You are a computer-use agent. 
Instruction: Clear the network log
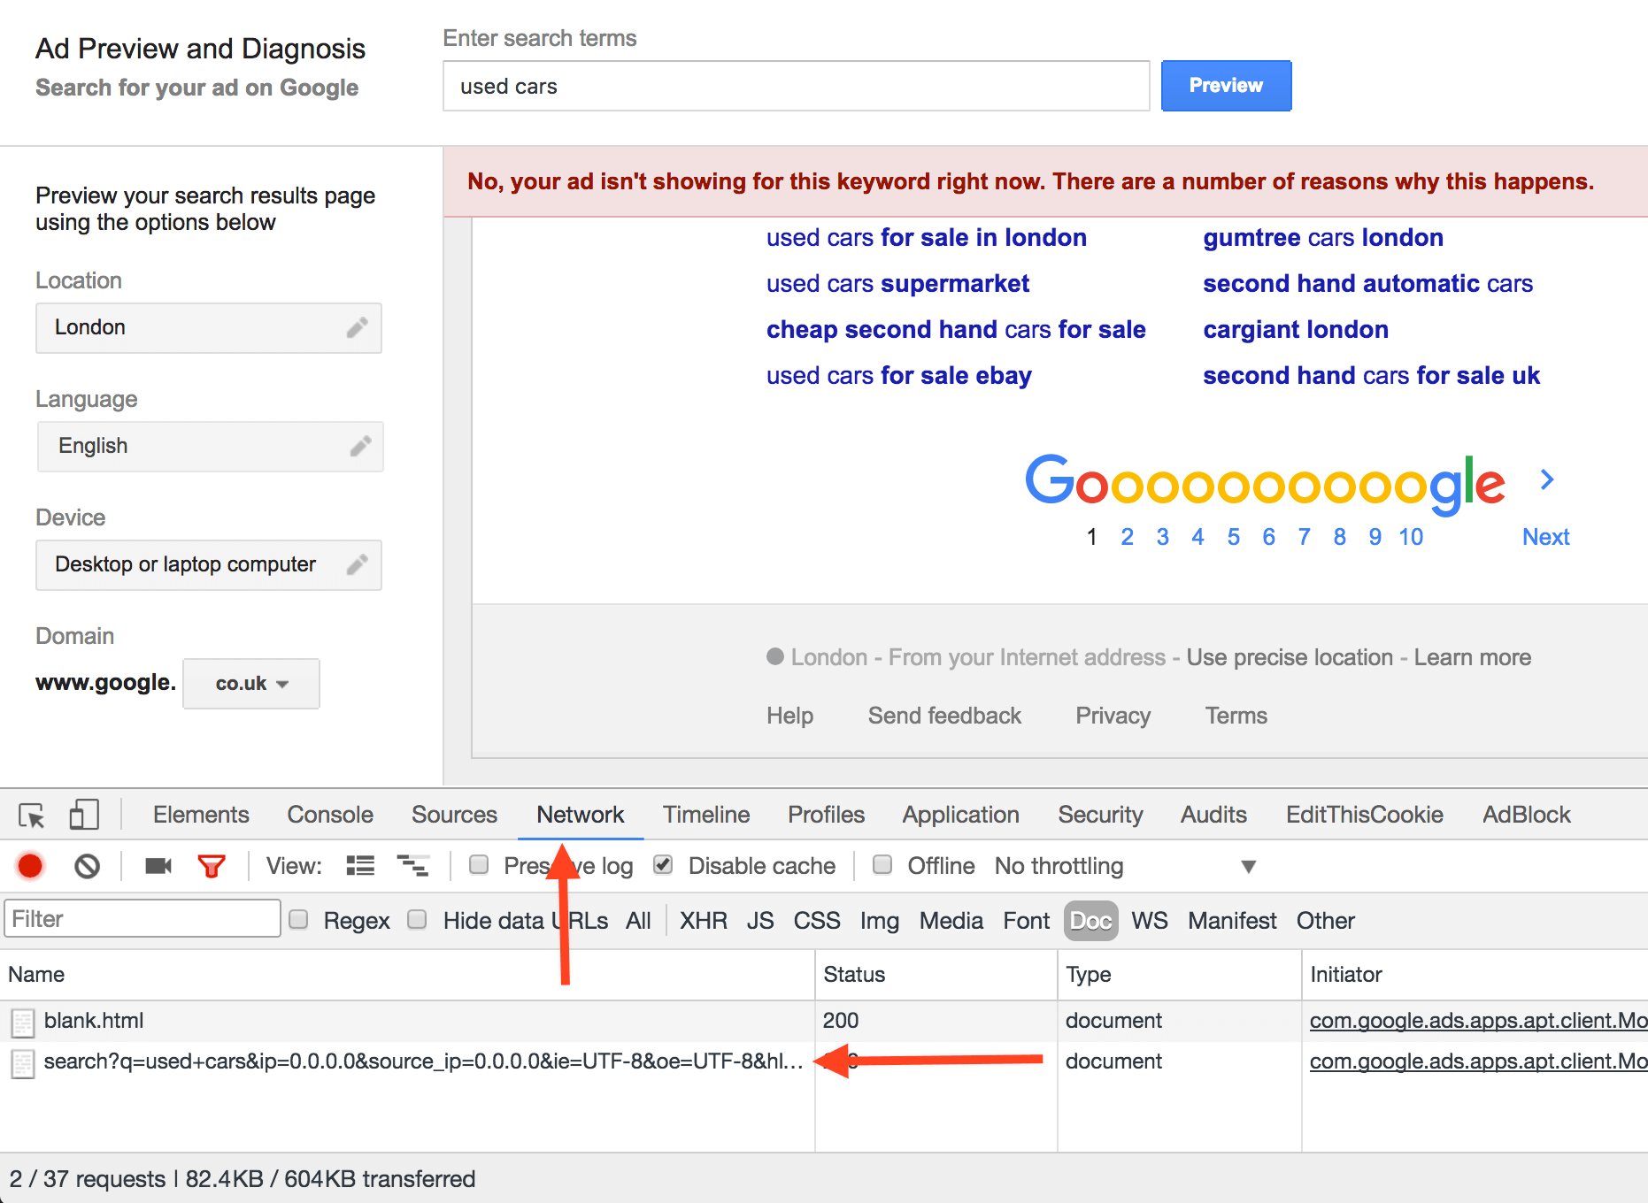87,866
